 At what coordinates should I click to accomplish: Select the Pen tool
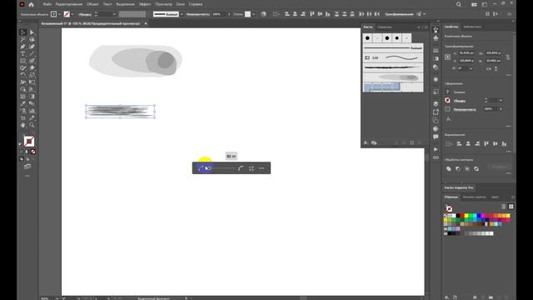point(22,47)
